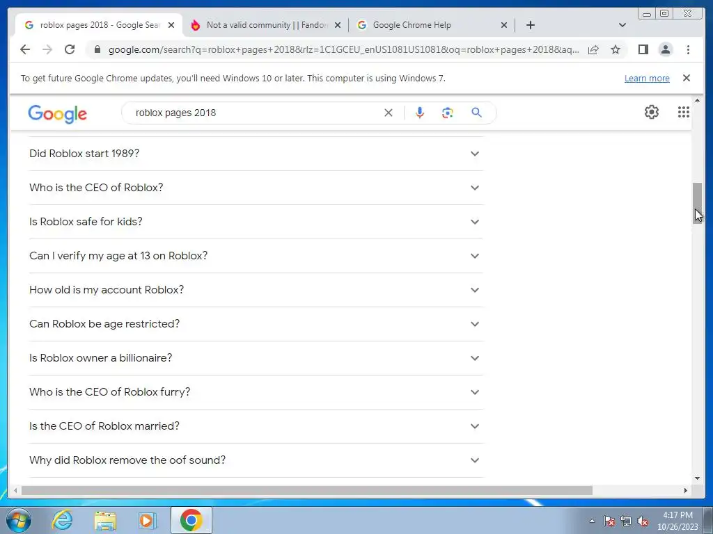The image size is (713, 534).
Task: Open the Google apps grid
Action: (684, 112)
